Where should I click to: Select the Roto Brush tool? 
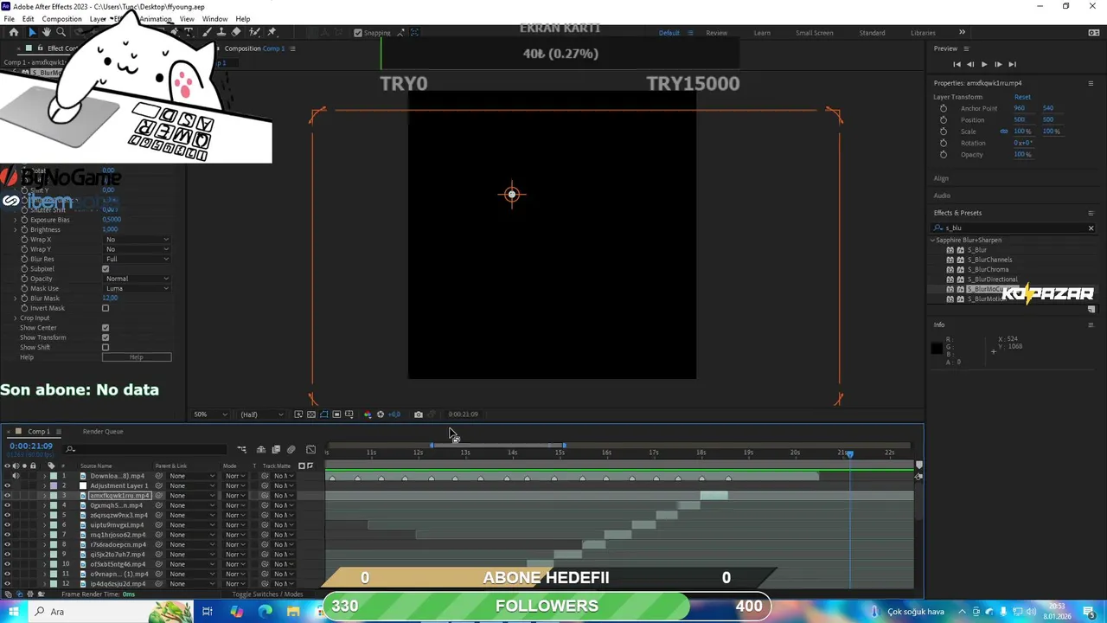255,32
